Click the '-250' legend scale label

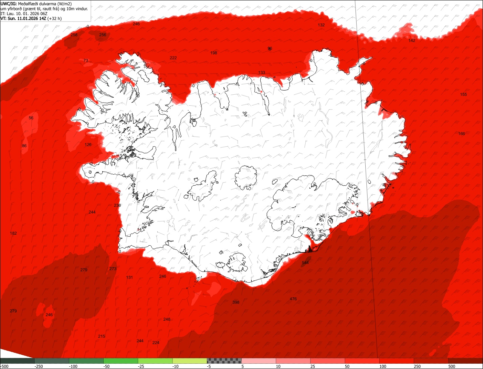point(38,367)
